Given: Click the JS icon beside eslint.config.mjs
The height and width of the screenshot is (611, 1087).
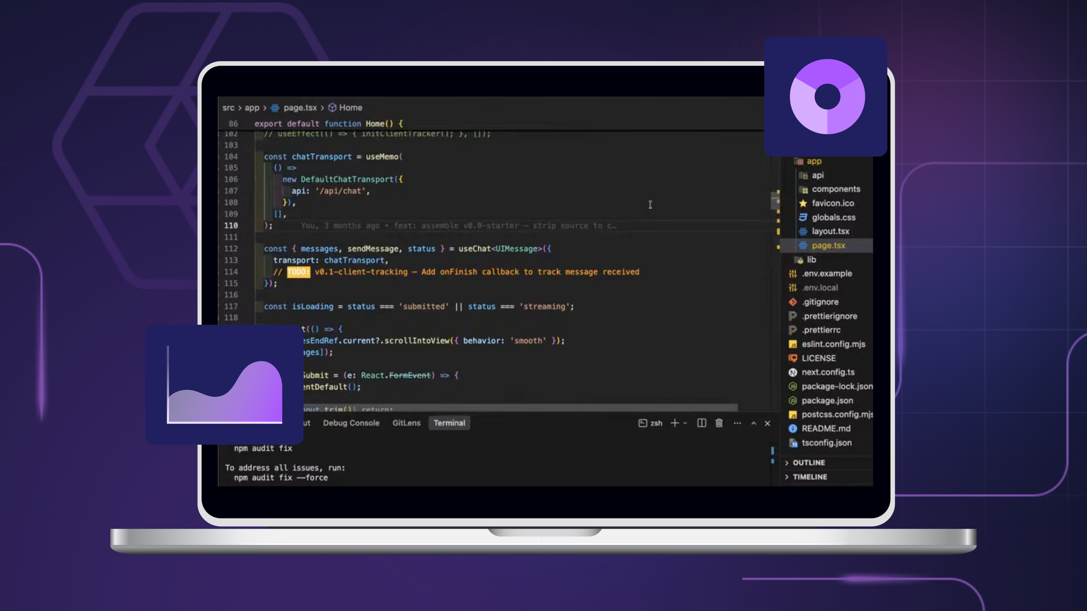Looking at the screenshot, I should pos(793,344).
